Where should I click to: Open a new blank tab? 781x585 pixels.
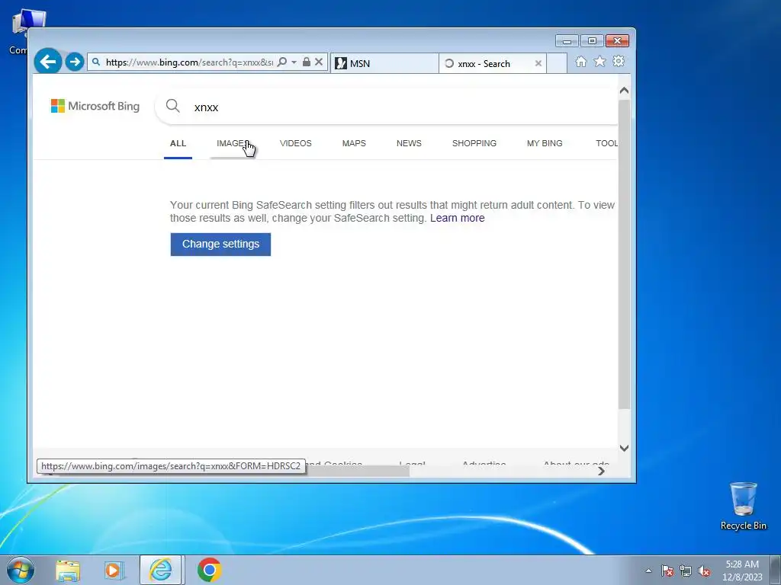coord(557,63)
